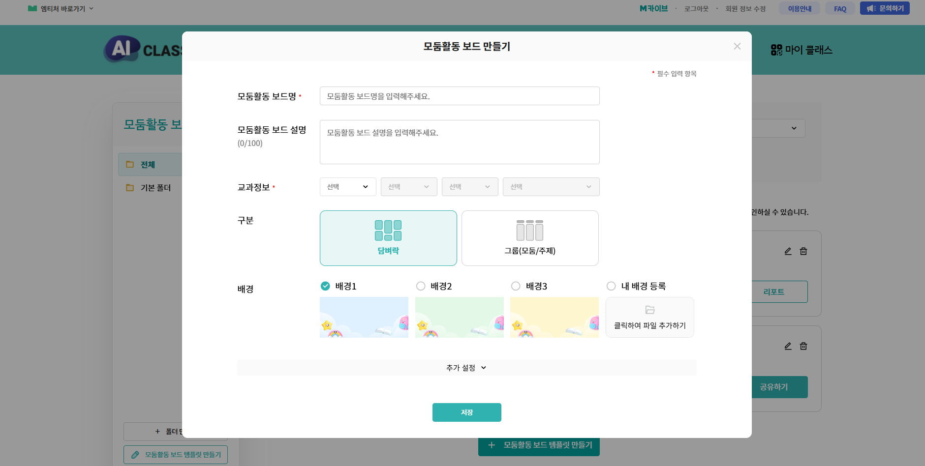Click the folder icon to add file
The image size is (925, 466).
(x=650, y=310)
